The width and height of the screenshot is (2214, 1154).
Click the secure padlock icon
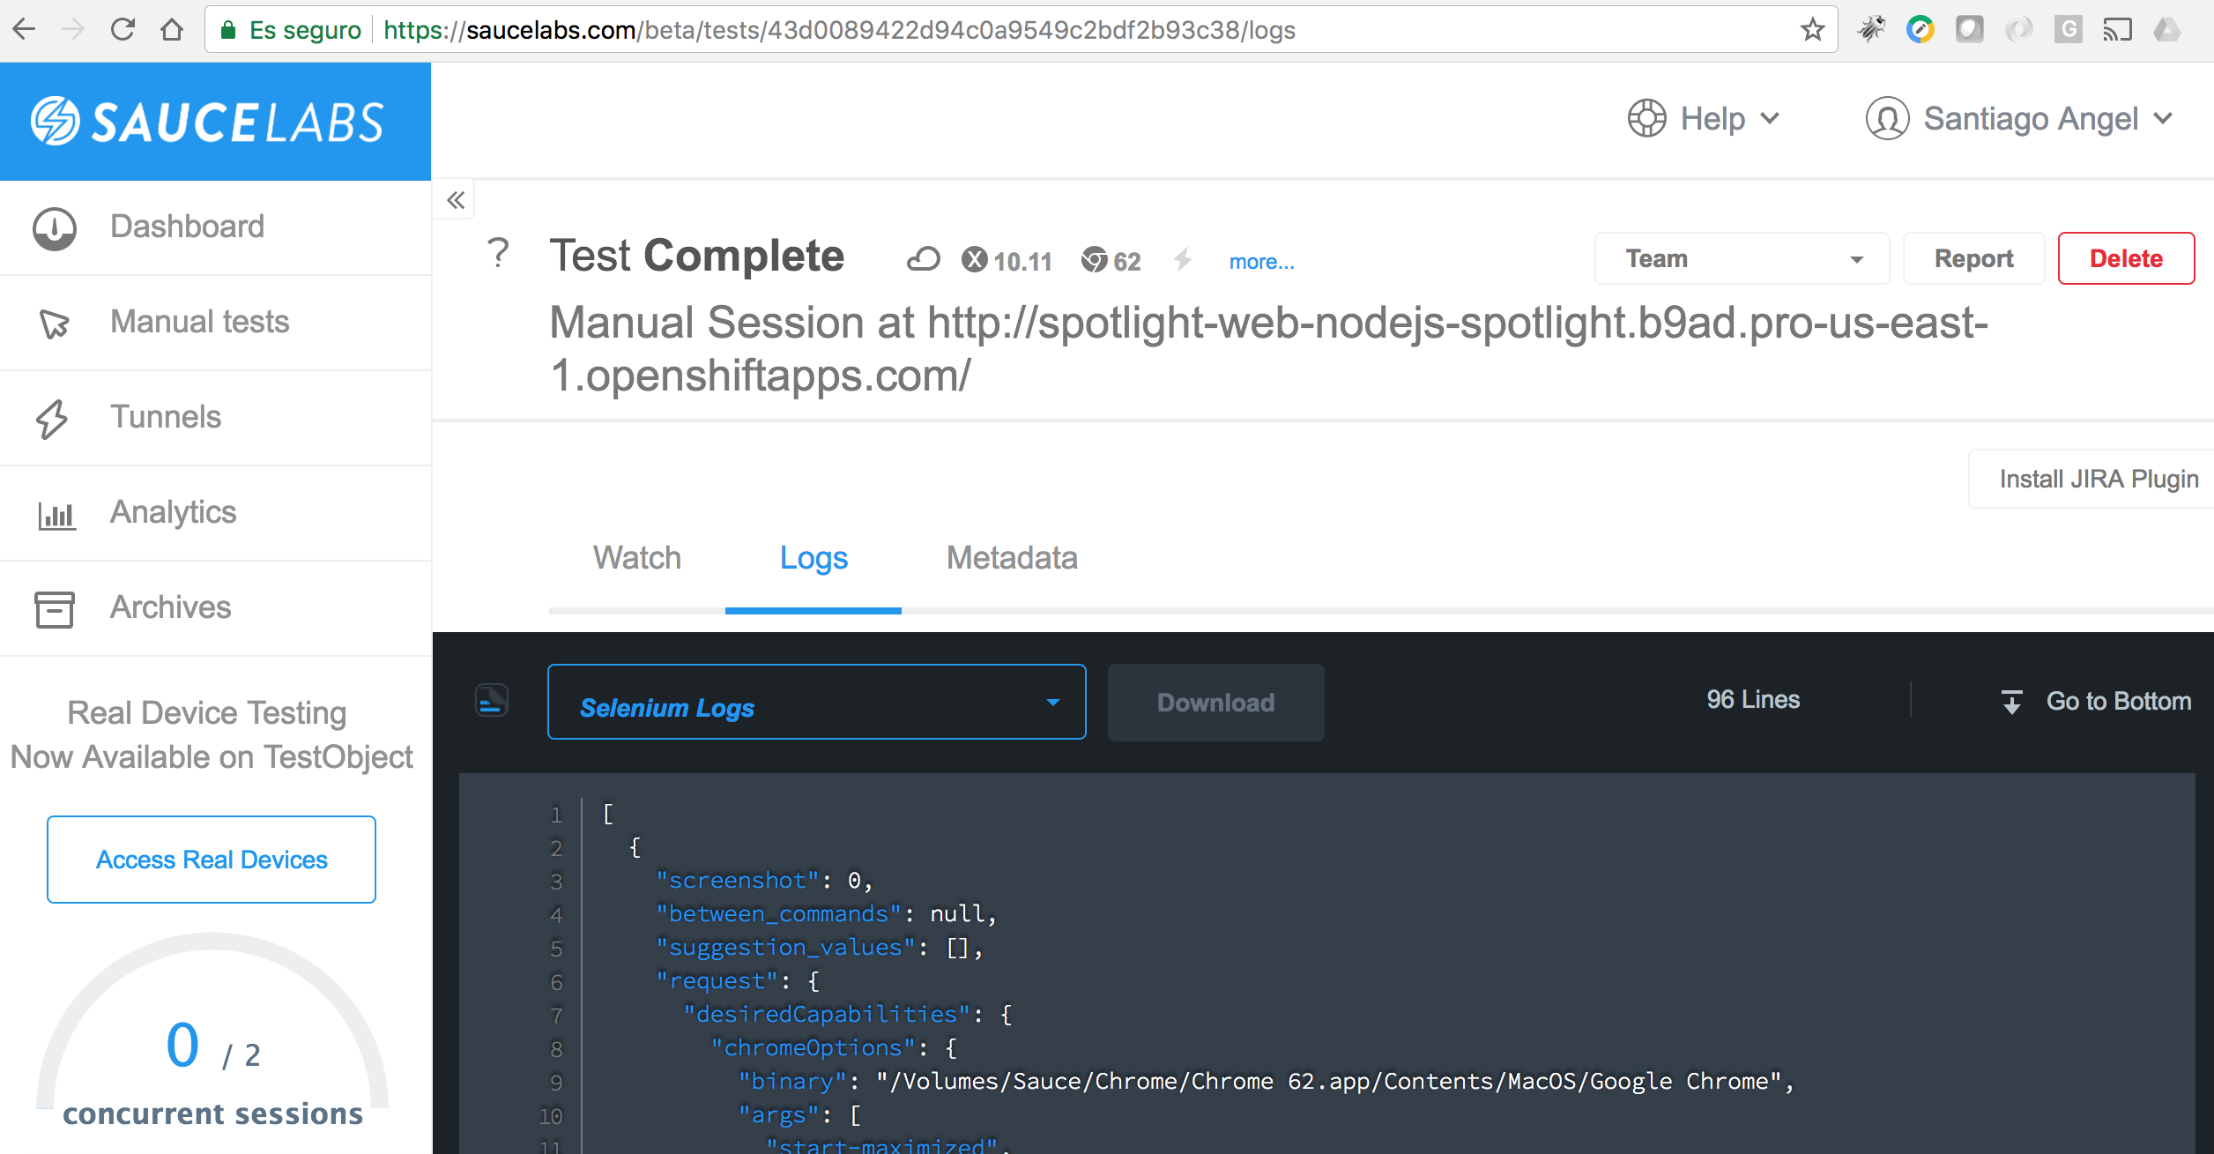point(228,30)
